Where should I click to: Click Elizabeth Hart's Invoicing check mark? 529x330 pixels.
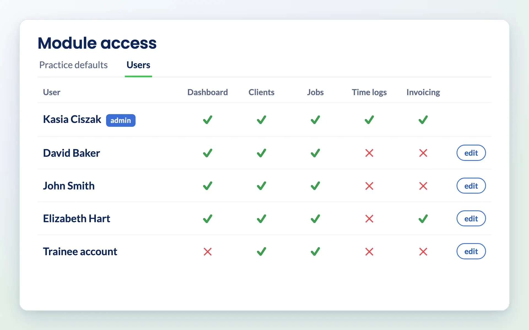coord(423,219)
